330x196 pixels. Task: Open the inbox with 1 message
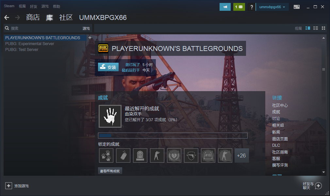coord(239,7)
